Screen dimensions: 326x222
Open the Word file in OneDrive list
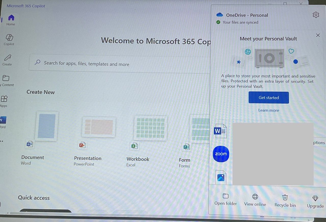click(221, 131)
